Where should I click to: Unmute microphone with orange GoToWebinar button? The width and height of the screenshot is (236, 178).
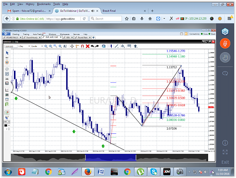(225, 43)
